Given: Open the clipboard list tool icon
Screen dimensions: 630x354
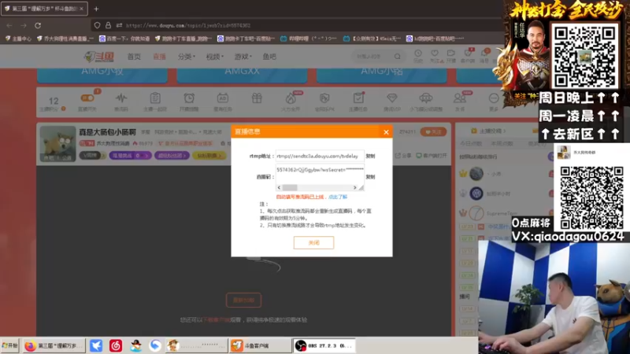Looking at the screenshot, I should click(155, 98).
